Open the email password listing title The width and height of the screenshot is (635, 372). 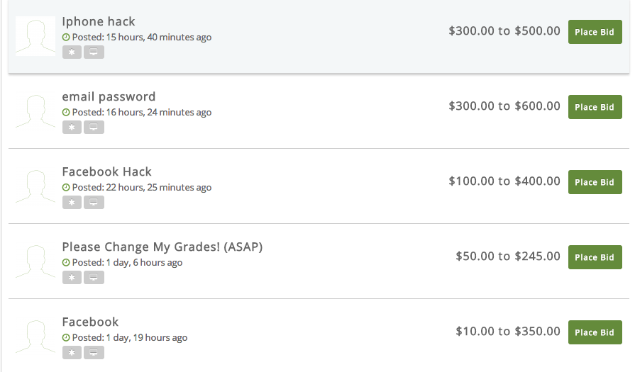click(x=109, y=96)
